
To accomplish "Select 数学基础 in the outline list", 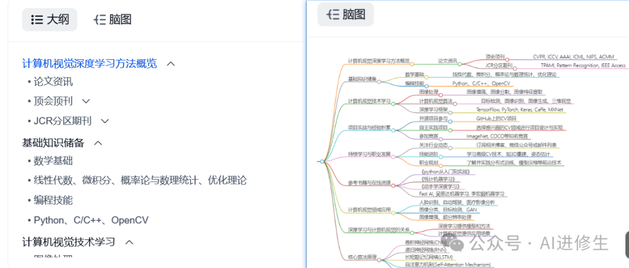I will coord(54,161).
